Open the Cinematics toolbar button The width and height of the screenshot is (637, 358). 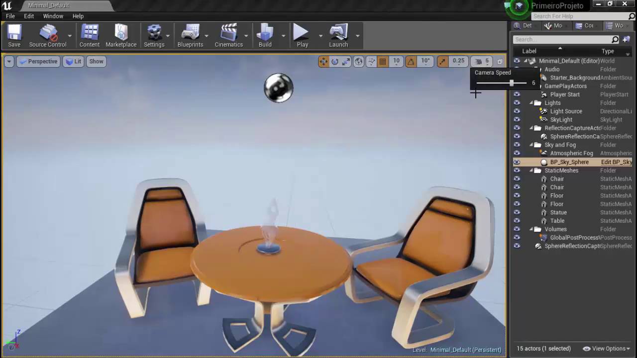(229, 35)
